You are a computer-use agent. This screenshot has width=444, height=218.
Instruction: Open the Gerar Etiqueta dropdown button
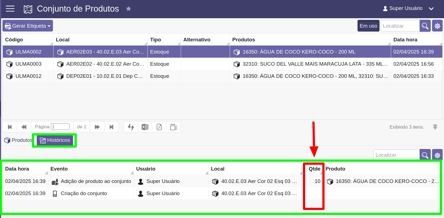click(28, 26)
